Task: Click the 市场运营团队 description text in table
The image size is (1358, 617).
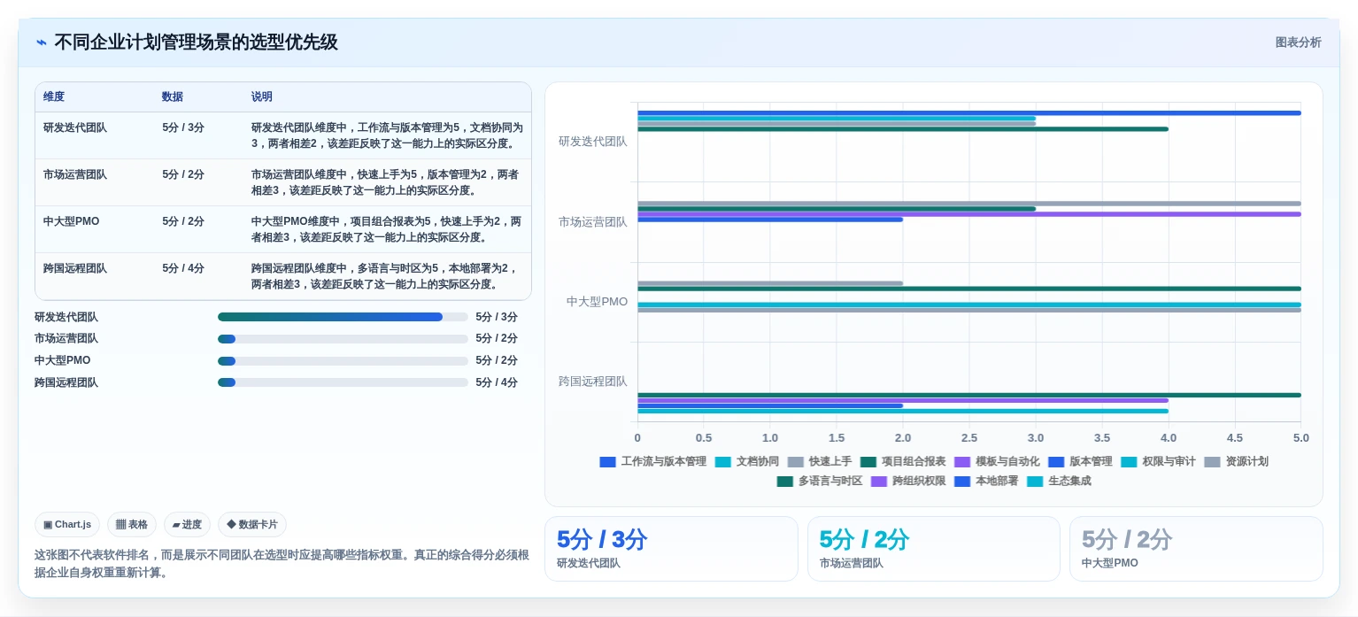Action: [x=385, y=182]
